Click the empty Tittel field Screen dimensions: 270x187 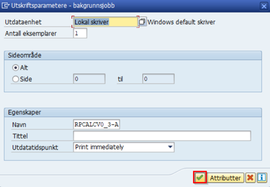click(x=162, y=136)
